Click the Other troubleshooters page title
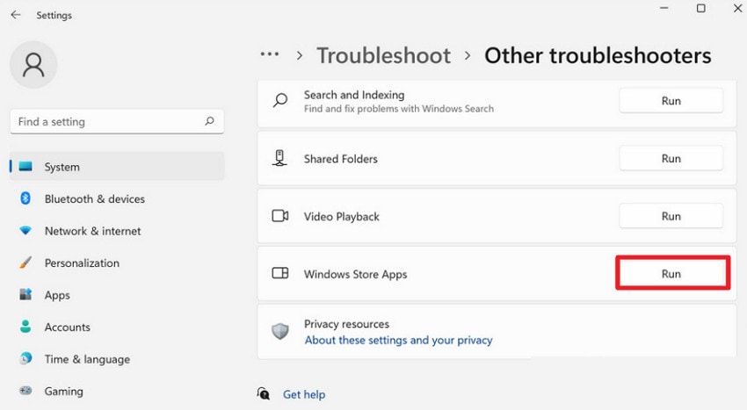 [598, 55]
